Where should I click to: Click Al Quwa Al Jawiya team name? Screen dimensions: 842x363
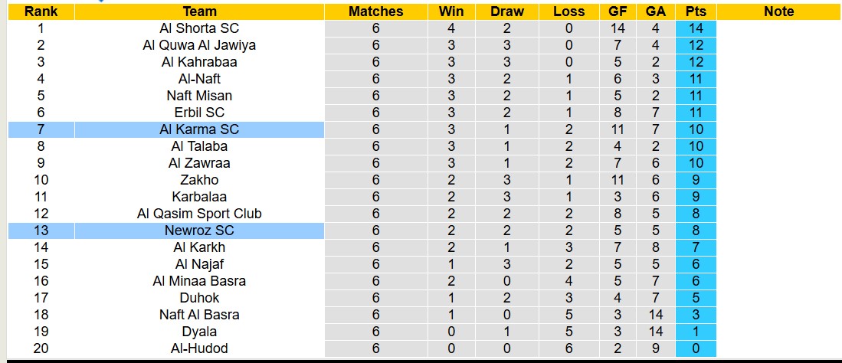tap(199, 45)
